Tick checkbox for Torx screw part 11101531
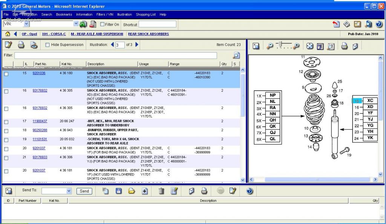The width and height of the screenshot is (386, 224). (x=6, y=140)
